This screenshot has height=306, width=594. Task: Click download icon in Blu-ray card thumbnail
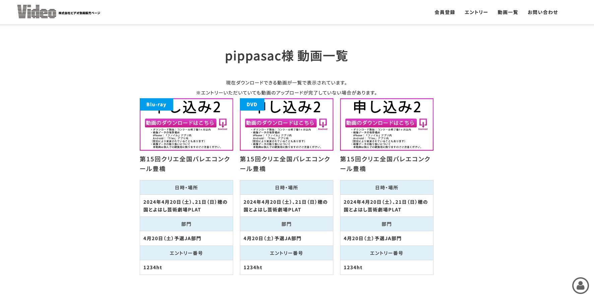(223, 124)
